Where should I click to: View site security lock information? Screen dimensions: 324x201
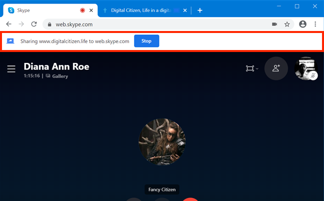click(x=49, y=24)
